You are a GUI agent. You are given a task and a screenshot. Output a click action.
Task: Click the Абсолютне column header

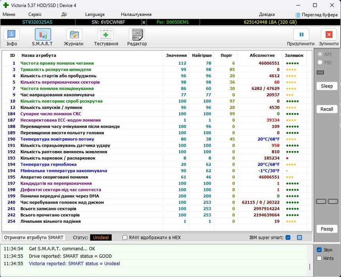tap(262, 55)
